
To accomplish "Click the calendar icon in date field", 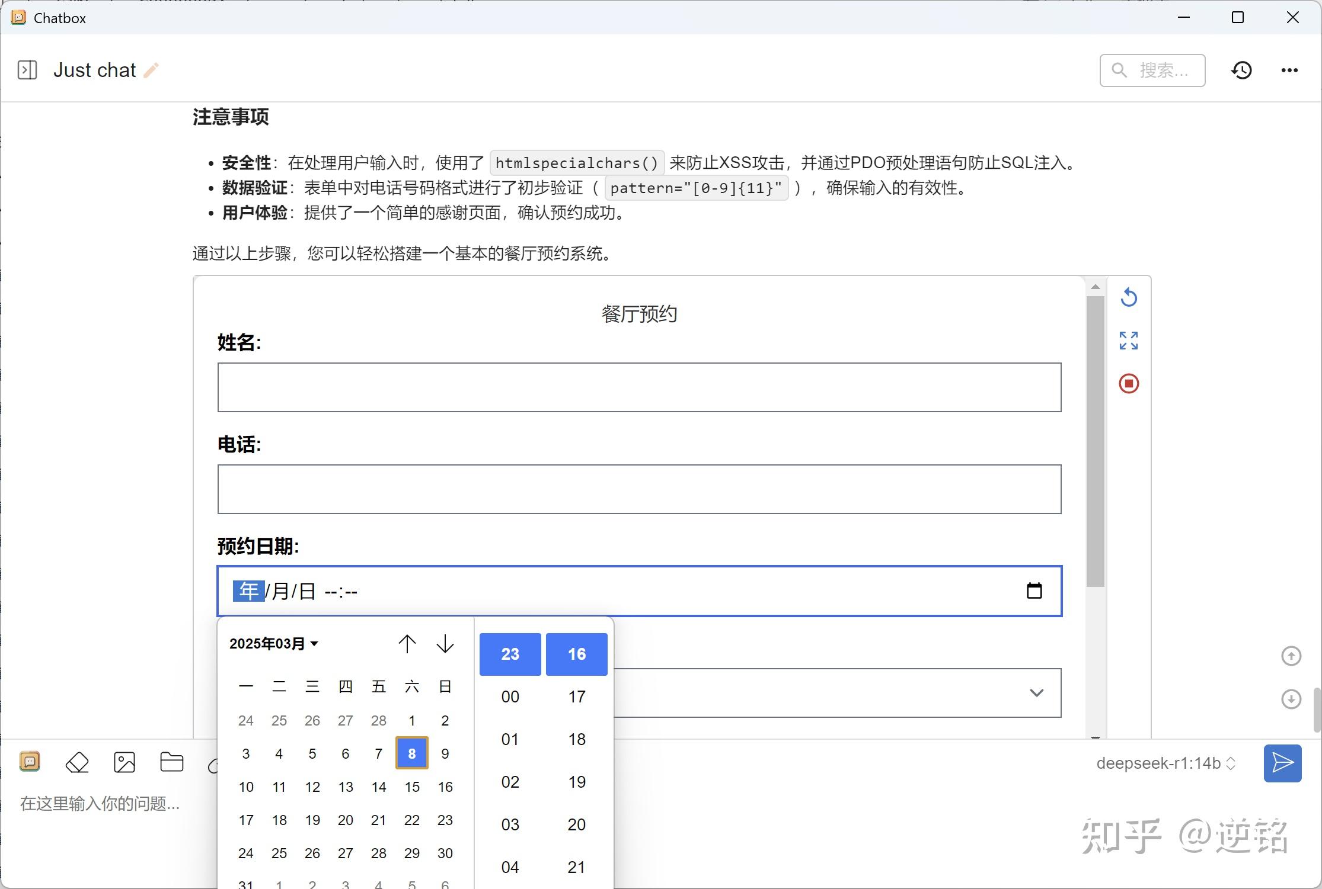I will point(1034,591).
